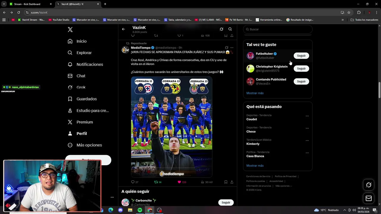Open MedioTiempo profile avatar
381x214 pixels.
click(125, 50)
